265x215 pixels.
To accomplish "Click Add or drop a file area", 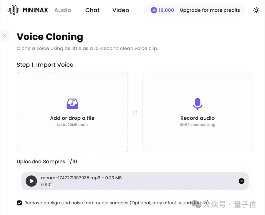I will click(72, 112).
